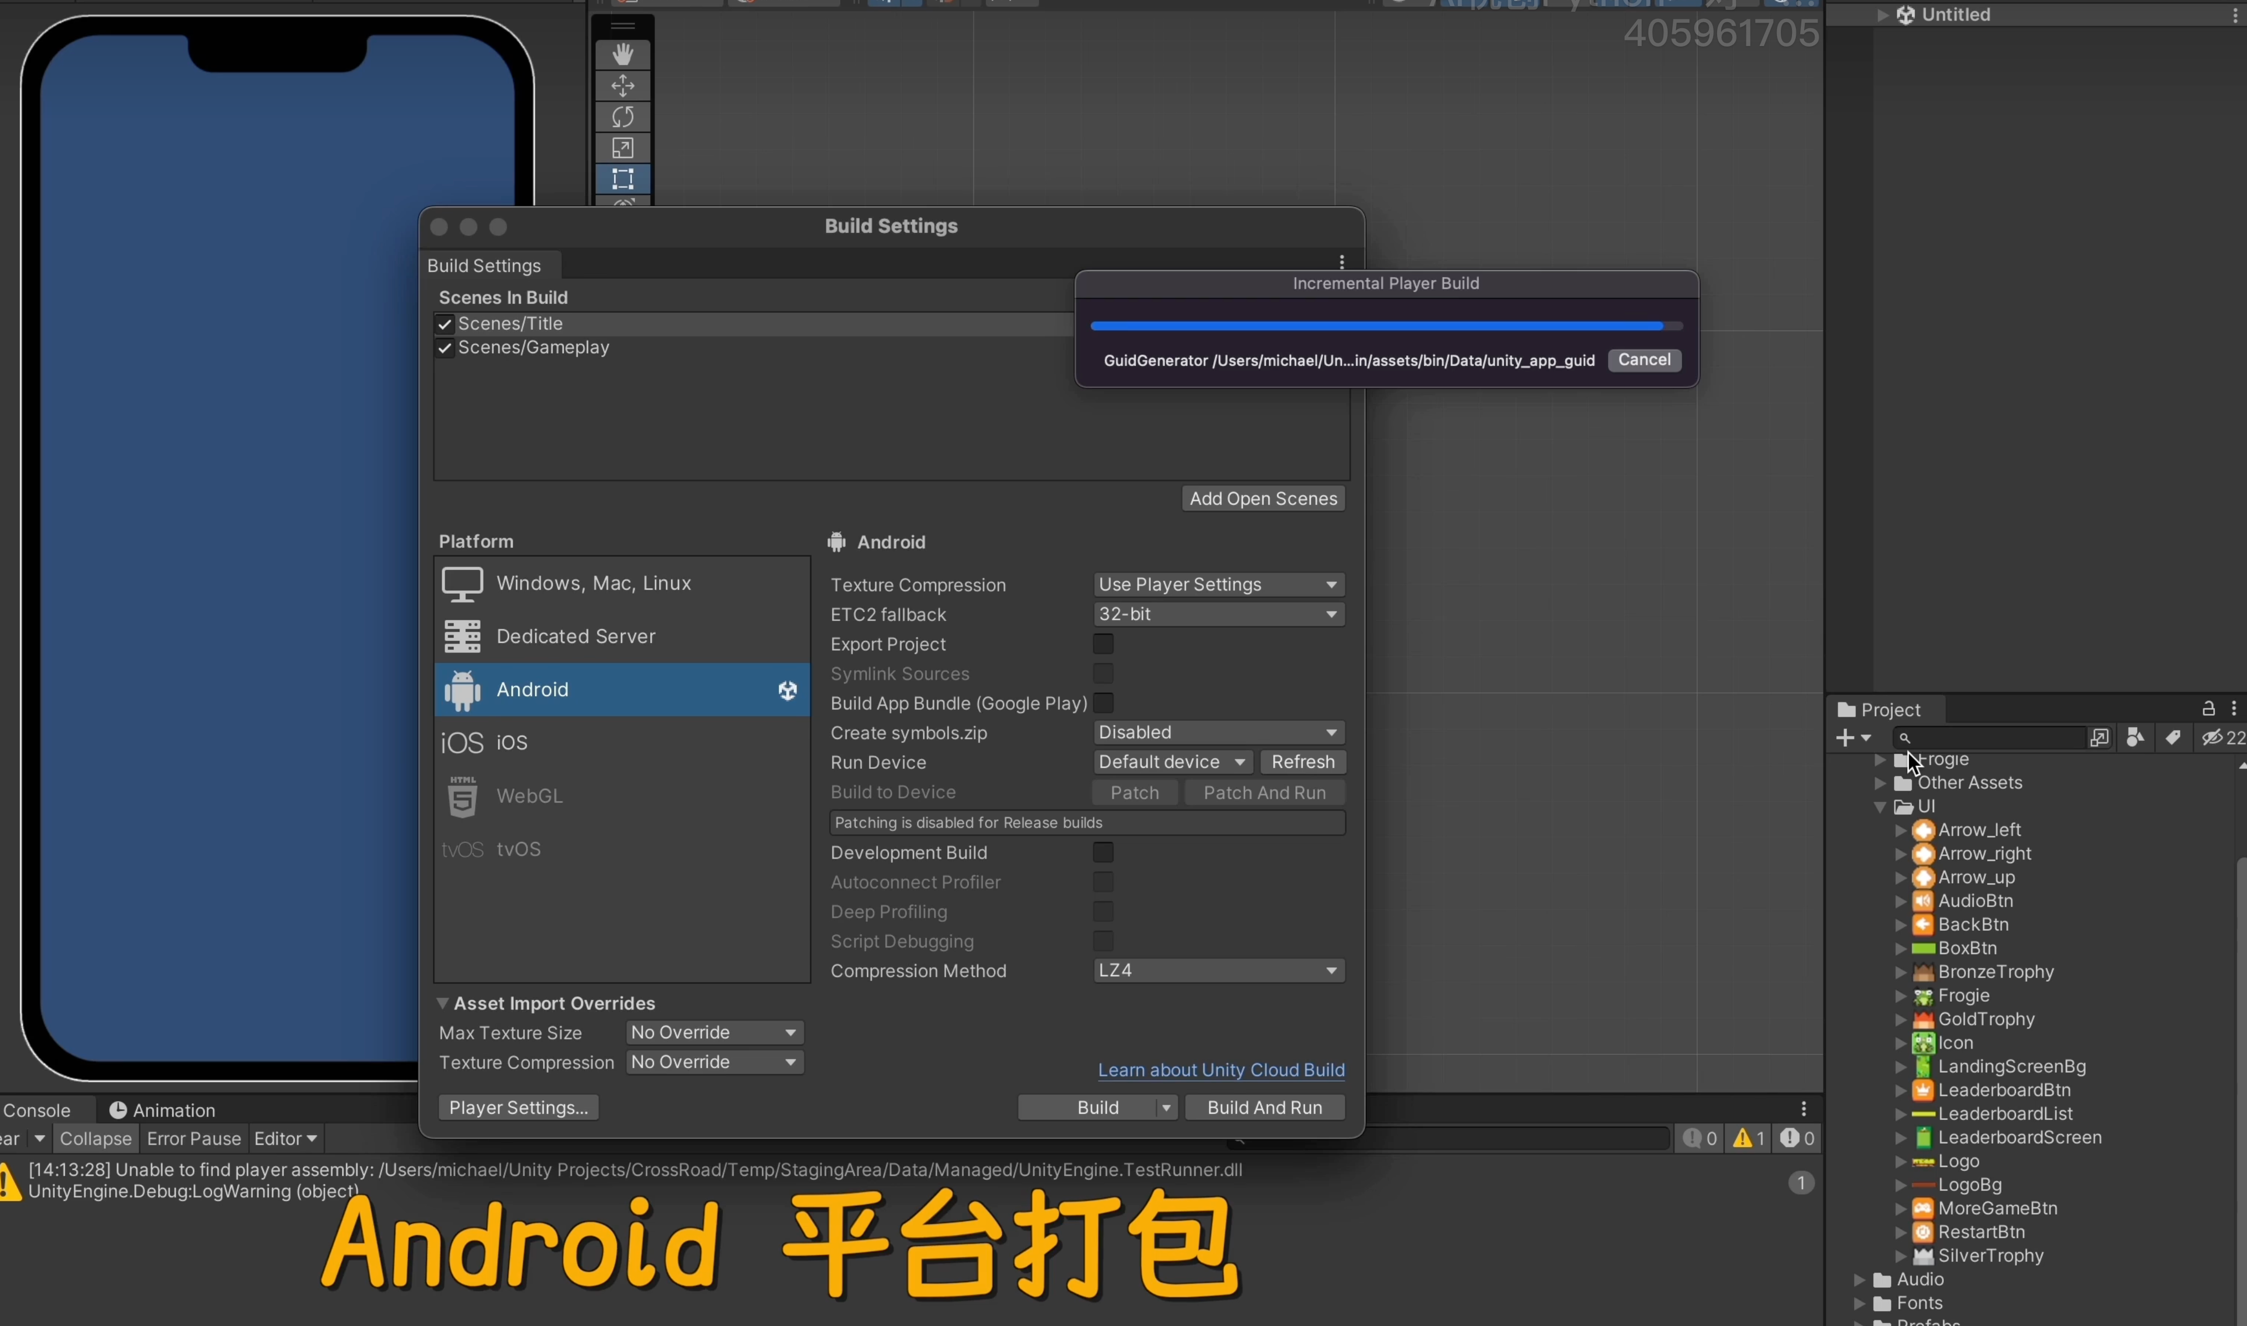Screen dimensions: 2247x1326
Task: Click the Incremental Player Build progress bar
Action: [1387, 326]
